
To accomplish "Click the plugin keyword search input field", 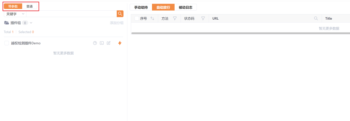I will [x=71, y=14].
